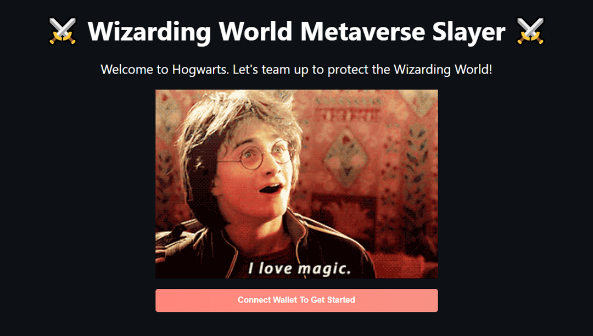Click the crossed swords emoji left of title
The image size is (593, 336).
(63, 31)
